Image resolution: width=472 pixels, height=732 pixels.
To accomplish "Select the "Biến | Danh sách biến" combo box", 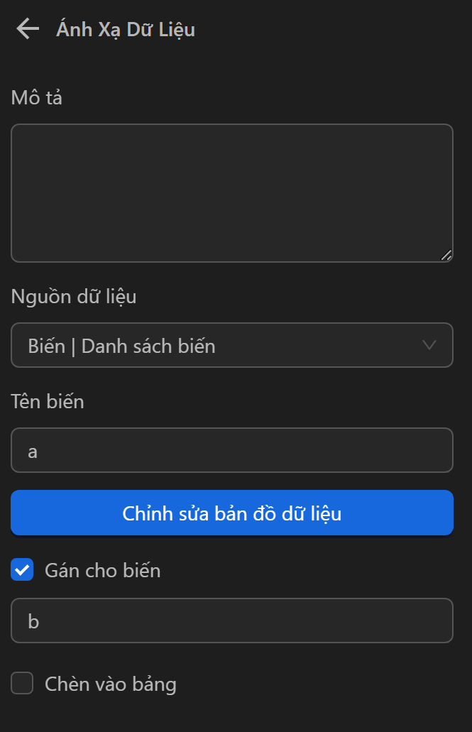I will click(x=231, y=345).
